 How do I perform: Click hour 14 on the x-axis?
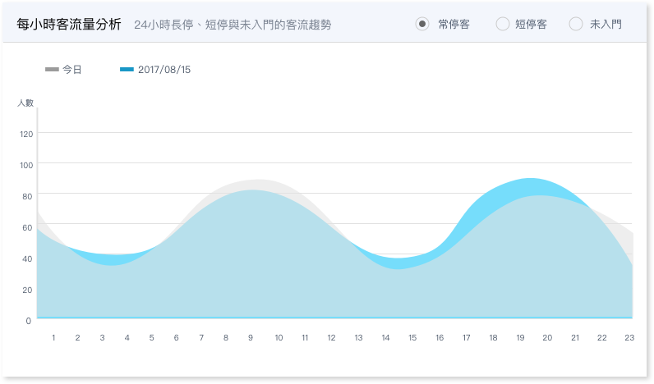385,338
